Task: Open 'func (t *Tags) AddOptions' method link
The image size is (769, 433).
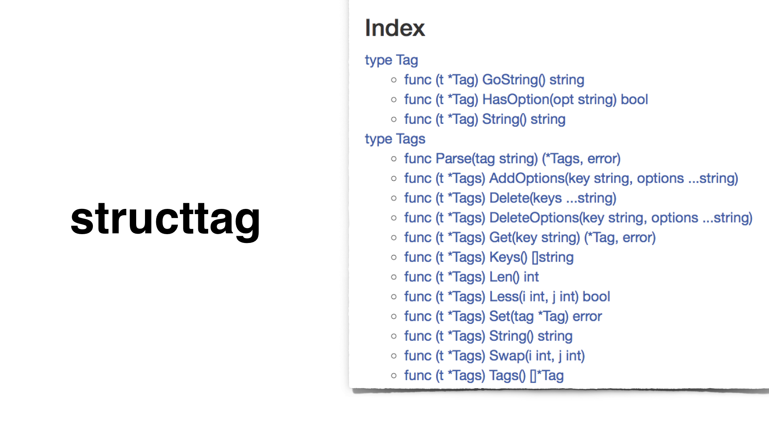Action: point(571,178)
